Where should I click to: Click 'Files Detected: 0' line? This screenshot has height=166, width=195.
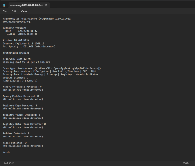click(14, 143)
